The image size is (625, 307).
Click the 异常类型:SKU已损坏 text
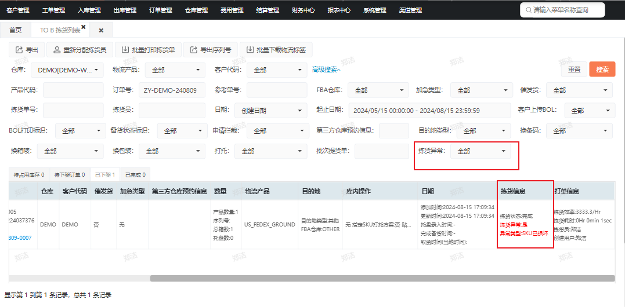tap(524, 233)
